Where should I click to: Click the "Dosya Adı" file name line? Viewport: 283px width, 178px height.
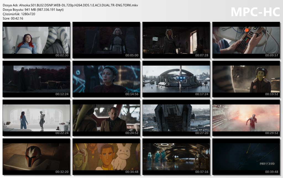coord(70,5)
